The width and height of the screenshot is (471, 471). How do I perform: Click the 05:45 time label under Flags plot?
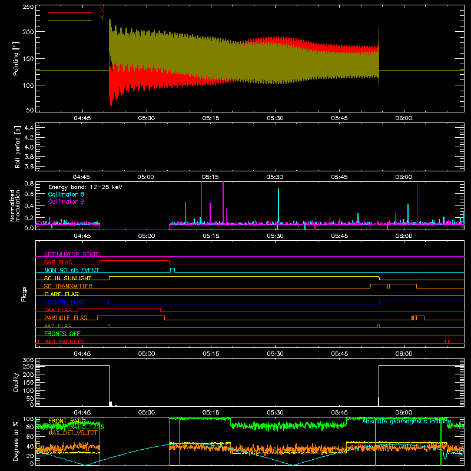[x=340, y=354]
